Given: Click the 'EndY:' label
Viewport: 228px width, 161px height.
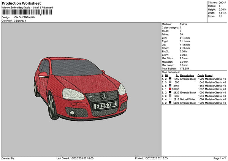Looking at the screenshot, I should pos(165,55).
